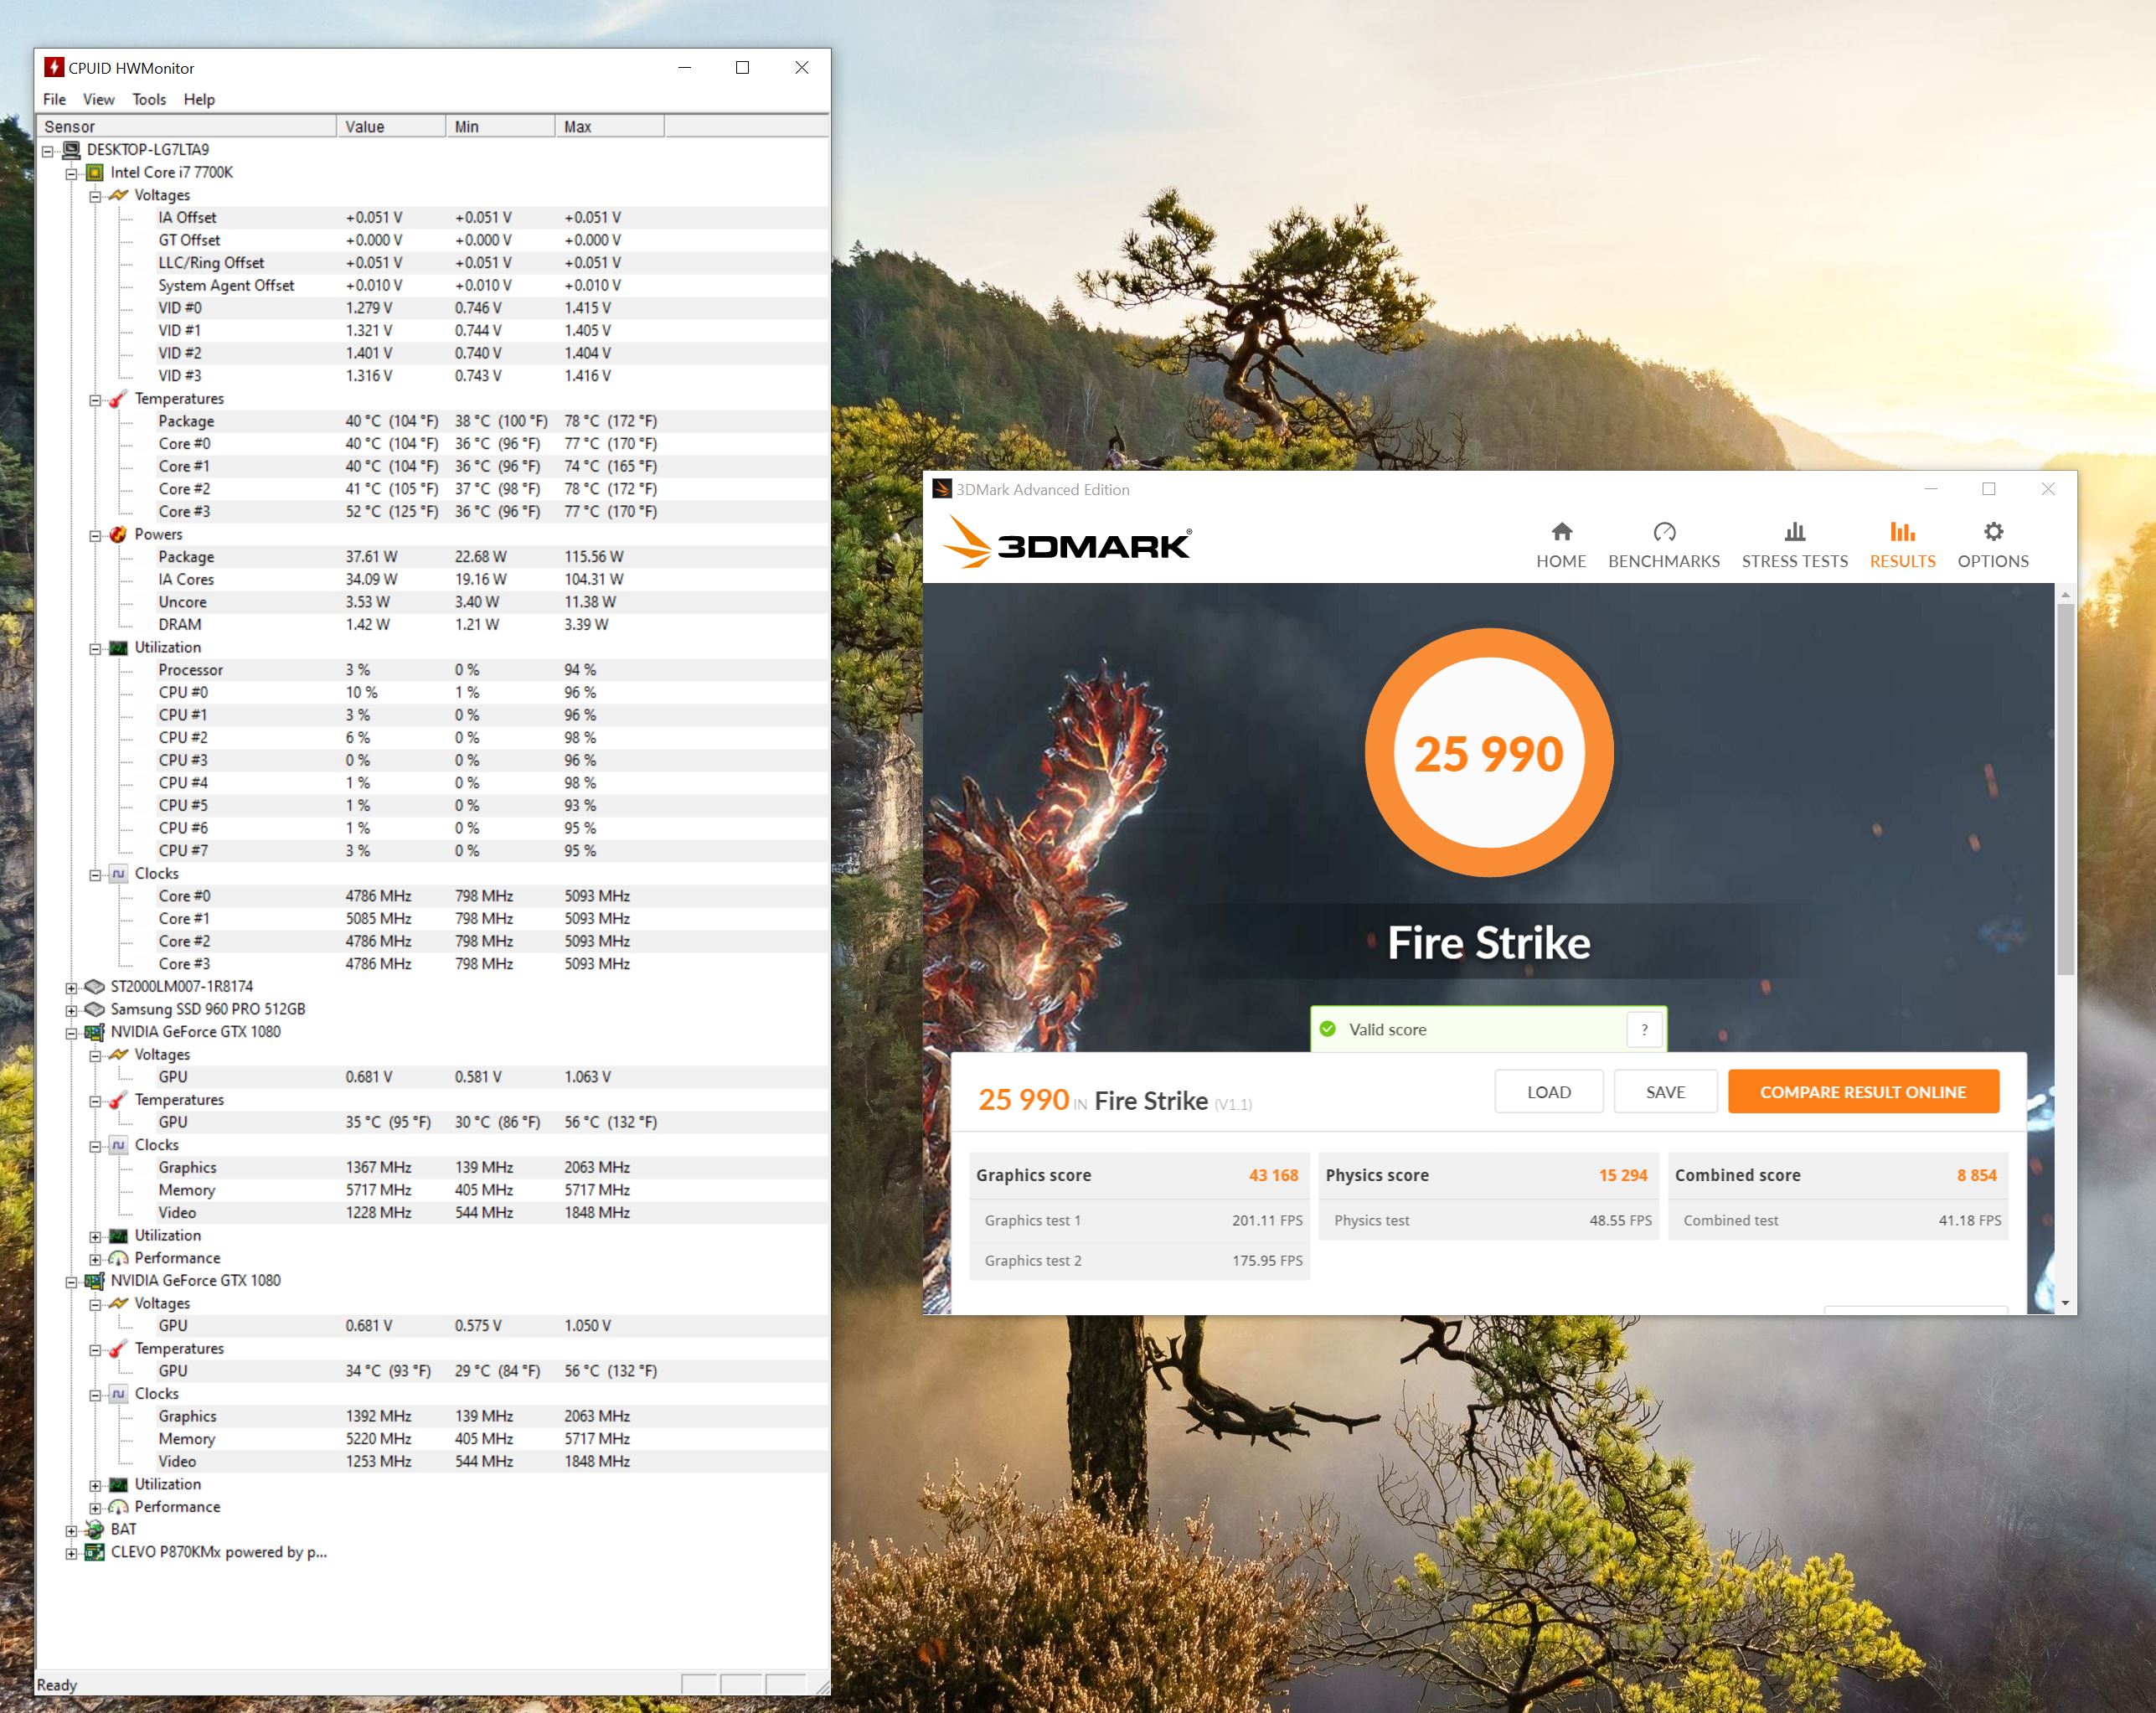The width and height of the screenshot is (2156, 1713).
Task: Open the View menu in HWMonitor
Action: 98,99
